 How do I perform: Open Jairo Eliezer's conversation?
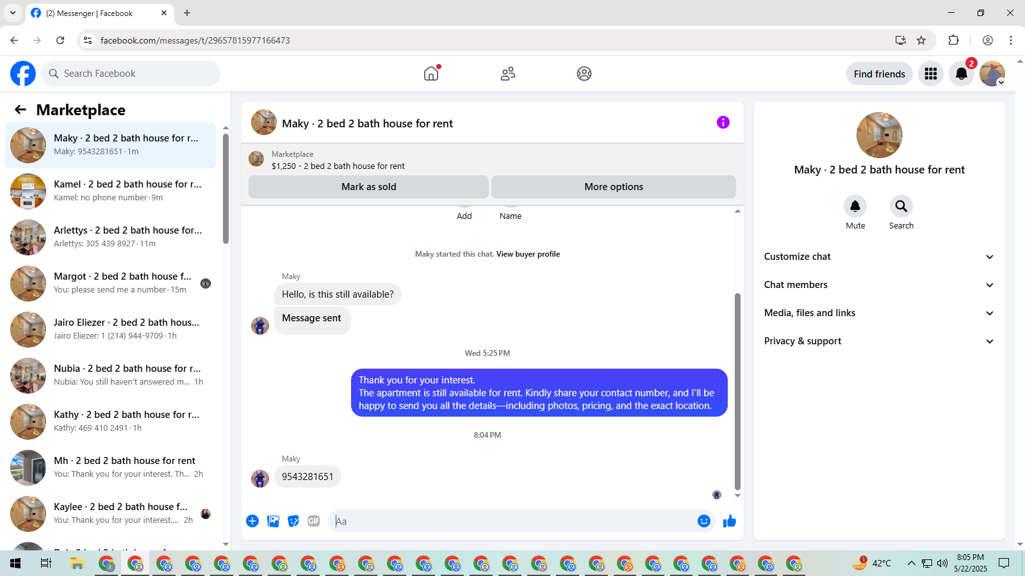click(110, 330)
